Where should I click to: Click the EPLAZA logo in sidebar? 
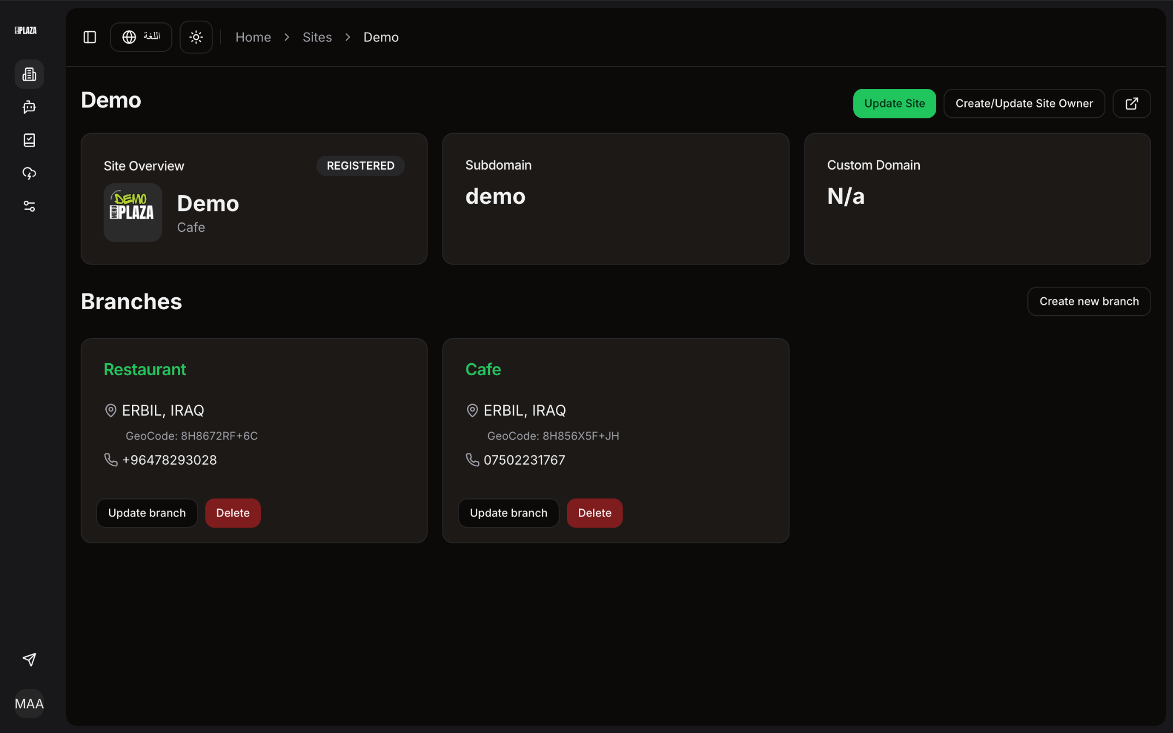(26, 31)
